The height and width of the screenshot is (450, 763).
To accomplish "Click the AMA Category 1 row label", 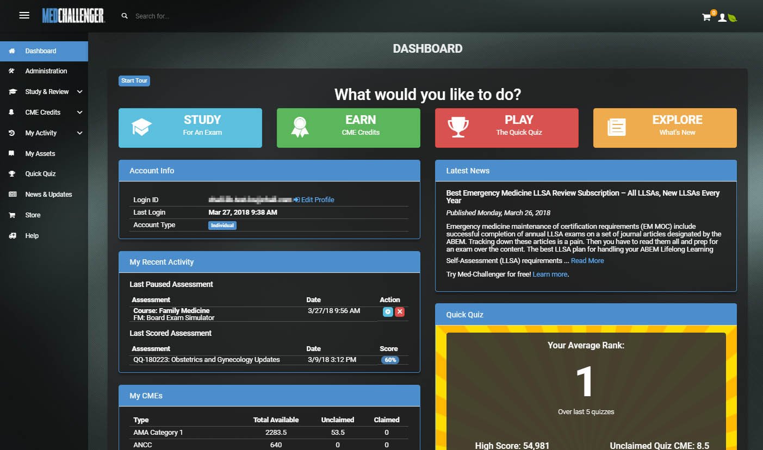I will coord(158,433).
